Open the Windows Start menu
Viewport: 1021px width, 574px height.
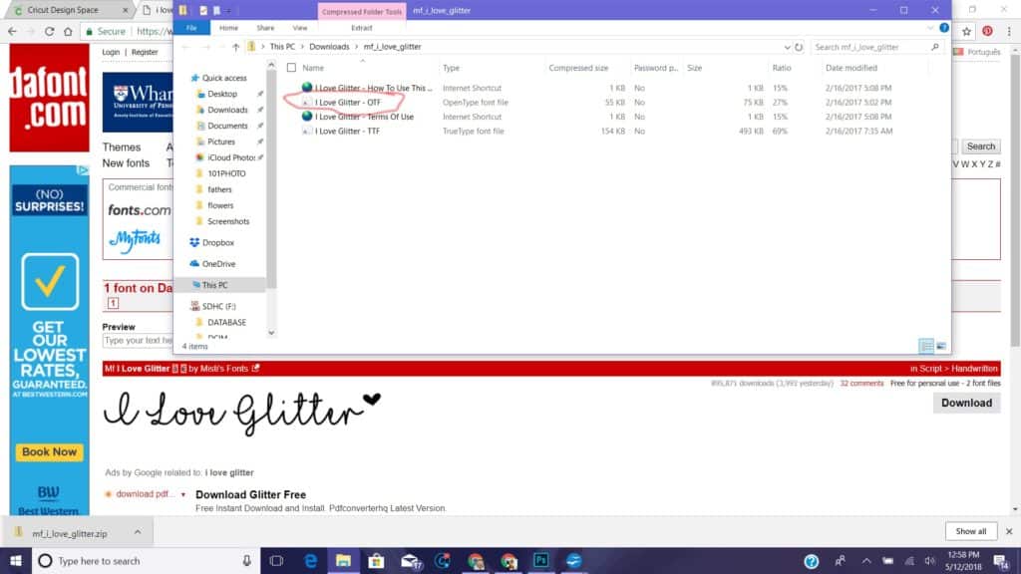(16, 560)
